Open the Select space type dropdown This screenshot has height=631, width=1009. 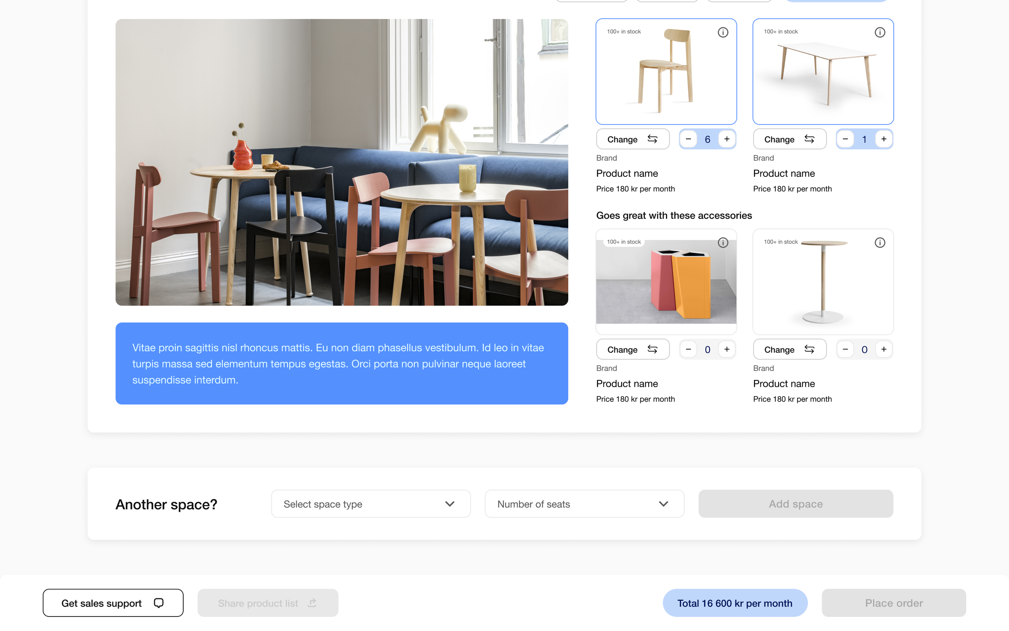coord(371,504)
